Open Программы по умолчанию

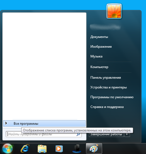point(112,97)
